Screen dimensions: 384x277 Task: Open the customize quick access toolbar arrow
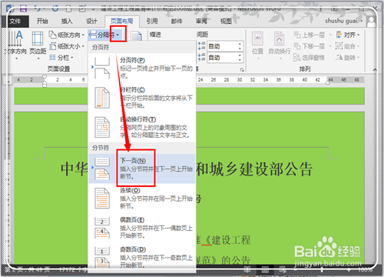(x=93, y=9)
